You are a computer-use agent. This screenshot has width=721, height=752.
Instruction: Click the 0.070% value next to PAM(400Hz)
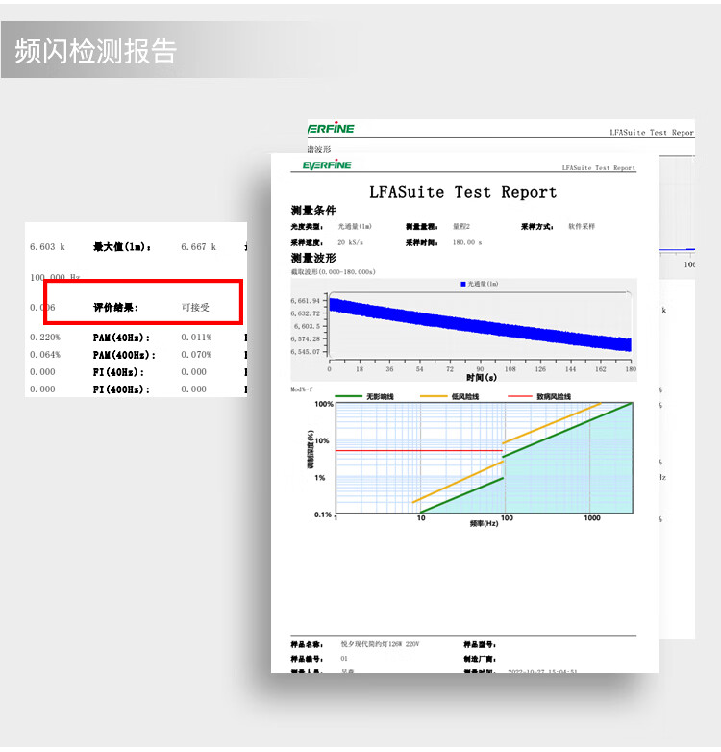(x=196, y=355)
